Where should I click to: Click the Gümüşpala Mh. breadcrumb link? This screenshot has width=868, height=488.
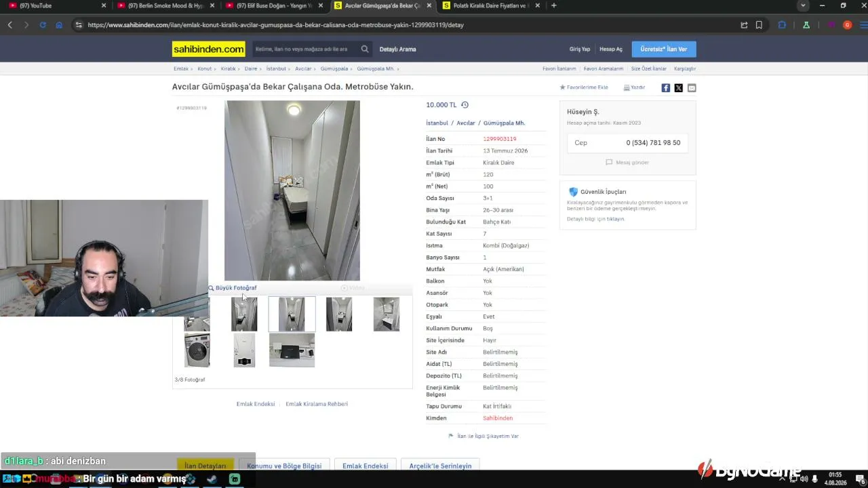click(x=376, y=68)
